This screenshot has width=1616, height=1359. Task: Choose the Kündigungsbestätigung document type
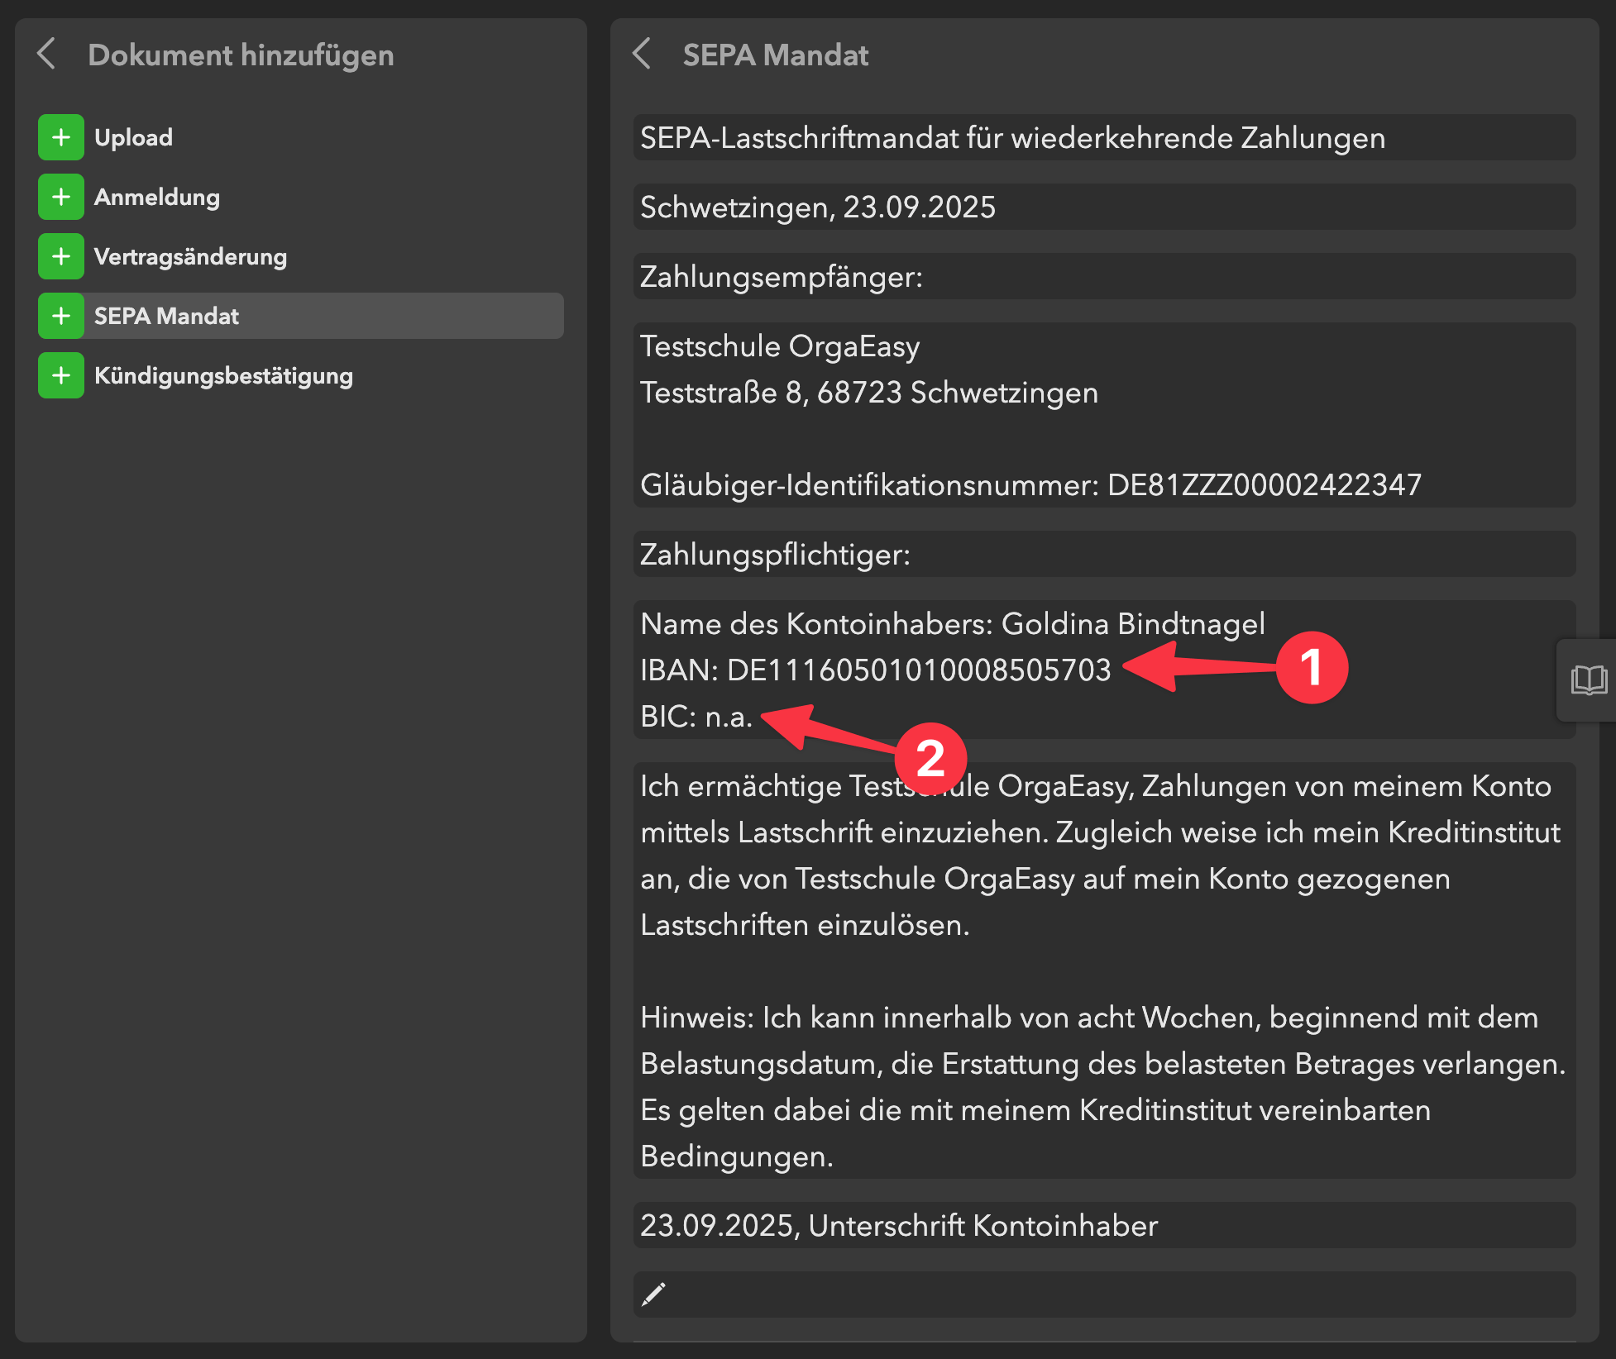point(223,375)
